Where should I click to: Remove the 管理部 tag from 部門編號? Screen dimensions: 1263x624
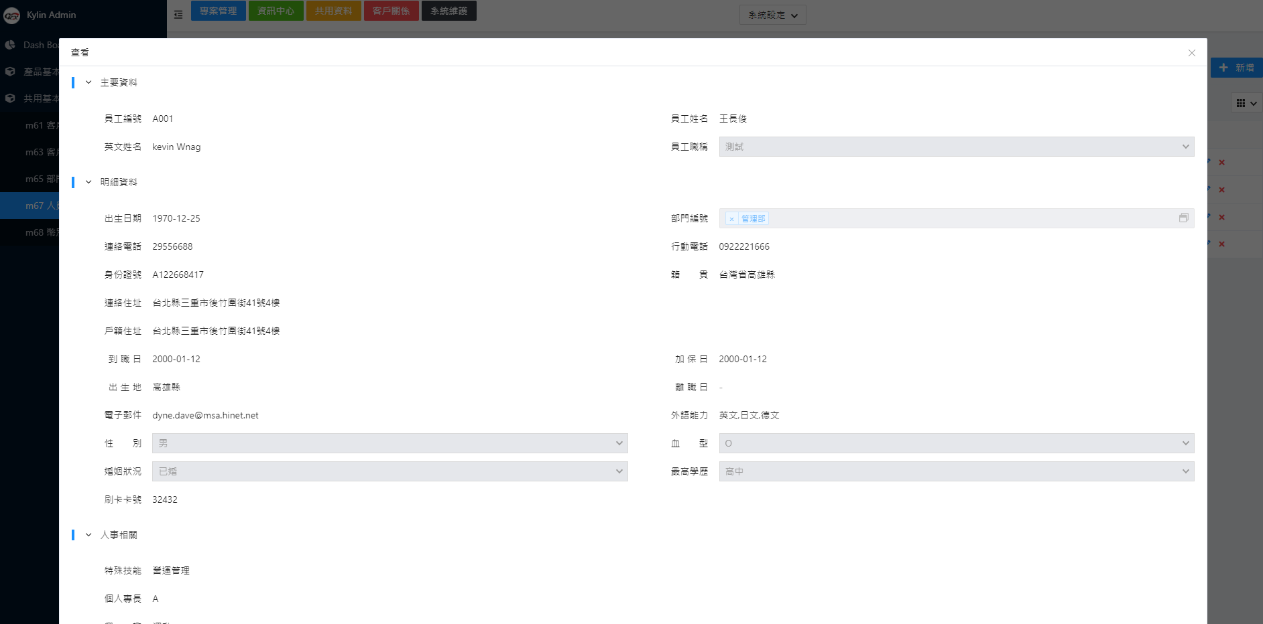(731, 219)
